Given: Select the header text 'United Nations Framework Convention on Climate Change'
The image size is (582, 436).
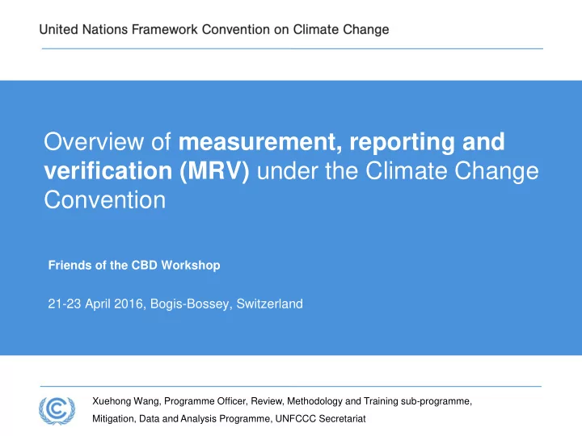Looking at the screenshot, I should [214, 29].
